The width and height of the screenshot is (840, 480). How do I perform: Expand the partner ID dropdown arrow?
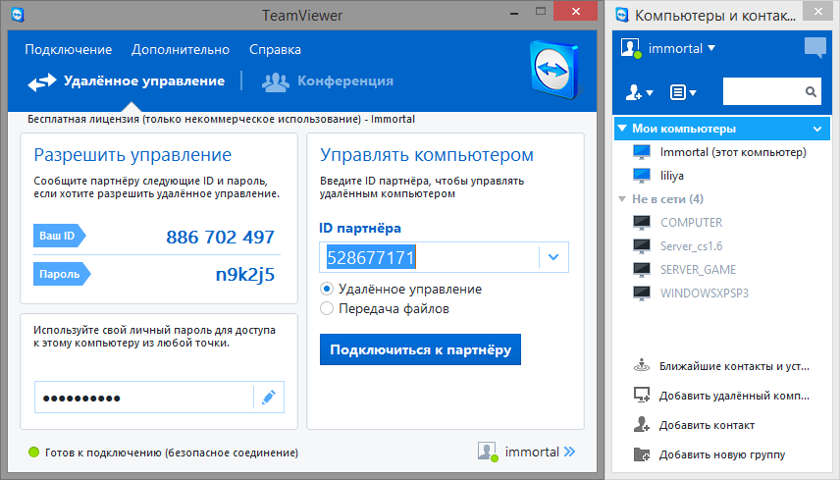(x=553, y=258)
